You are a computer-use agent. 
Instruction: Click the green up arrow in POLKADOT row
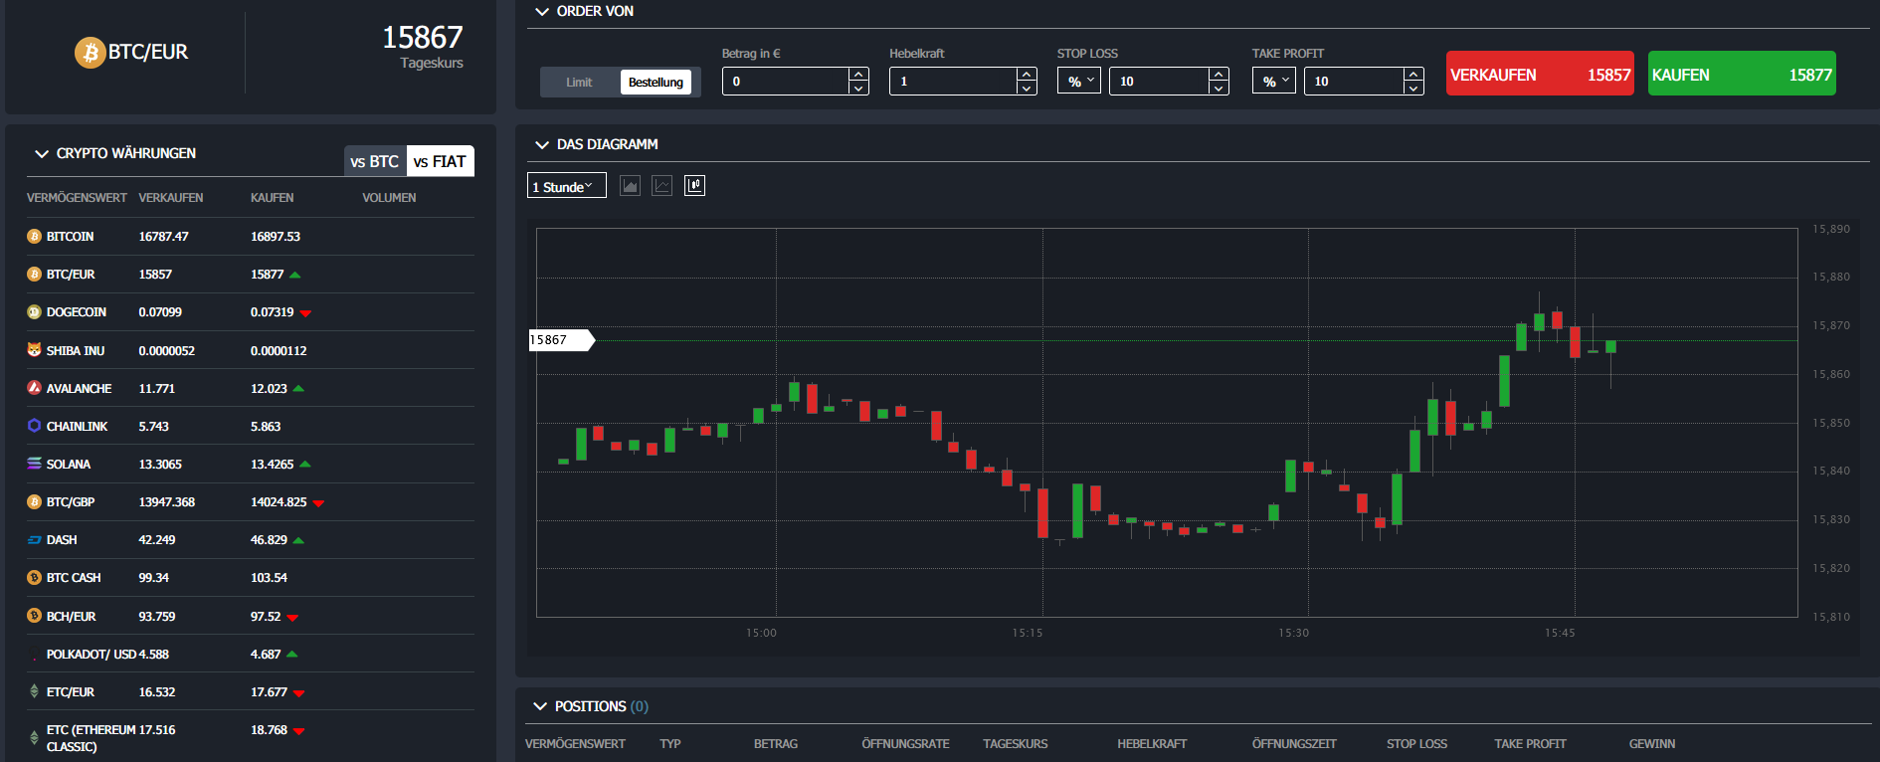pos(292,655)
